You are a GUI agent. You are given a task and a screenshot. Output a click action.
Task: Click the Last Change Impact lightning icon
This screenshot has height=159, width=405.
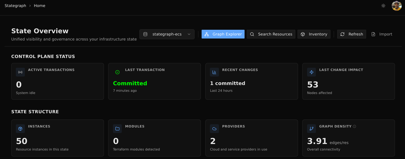tap(311, 72)
